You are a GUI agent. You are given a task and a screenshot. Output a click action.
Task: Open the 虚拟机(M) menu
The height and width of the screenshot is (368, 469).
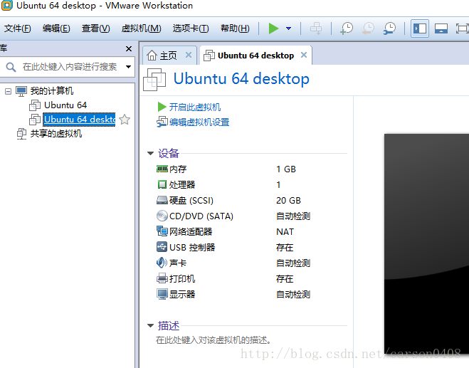(141, 28)
